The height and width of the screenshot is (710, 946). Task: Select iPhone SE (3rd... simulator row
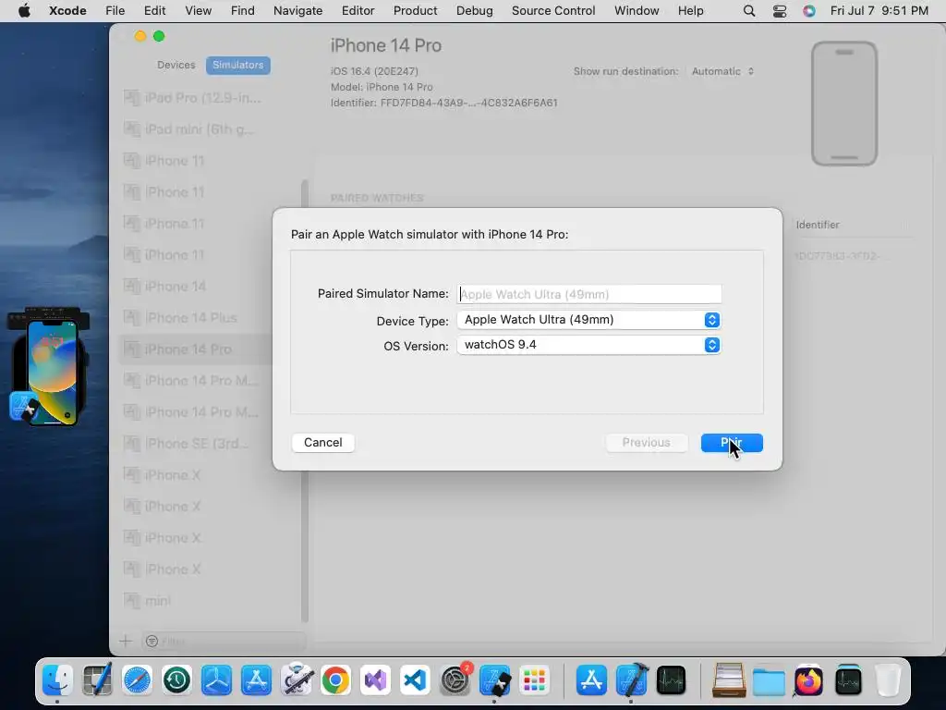(194, 443)
